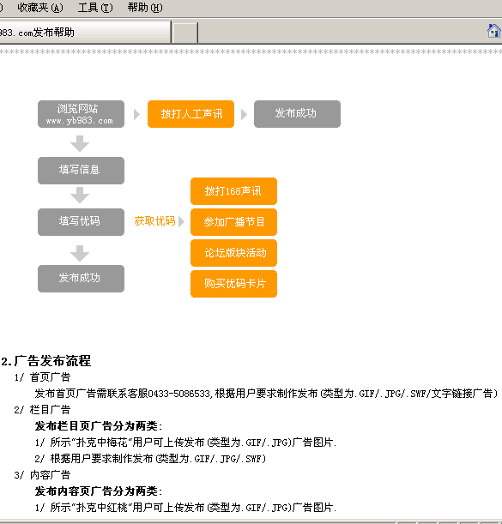Click the 拨打168声讯 orange button
Image resolution: width=502 pixels, height=524 pixels.
coord(233,191)
